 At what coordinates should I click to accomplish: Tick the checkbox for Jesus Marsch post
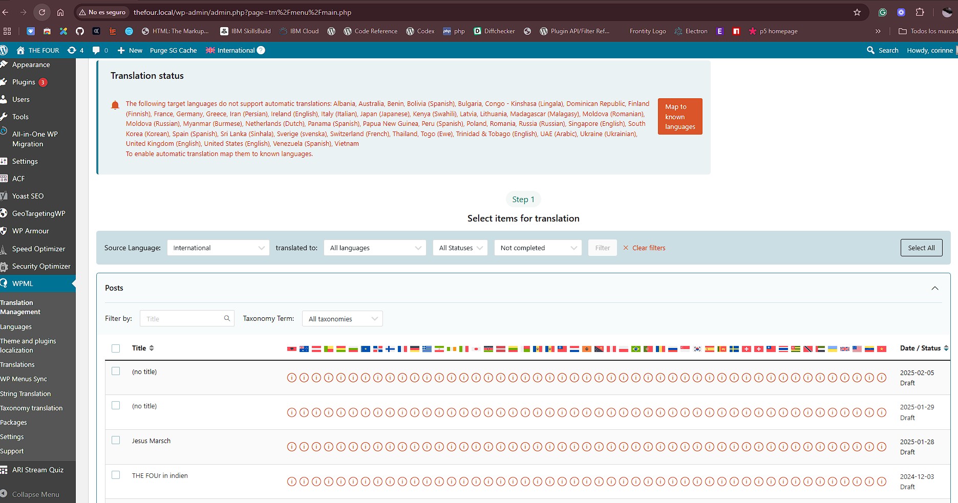point(116,440)
